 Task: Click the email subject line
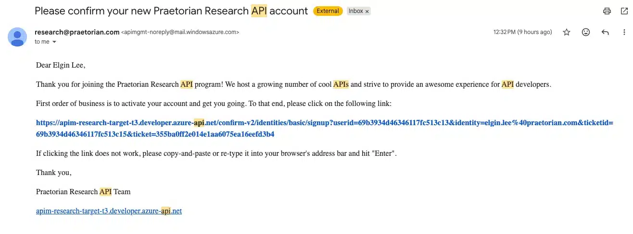171,11
